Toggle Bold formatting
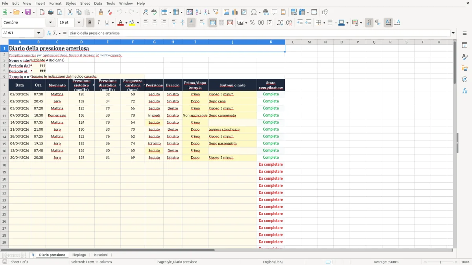 click(x=90, y=23)
